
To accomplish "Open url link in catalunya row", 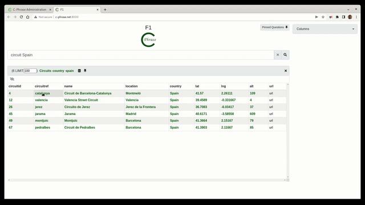I will (x=271, y=93).
